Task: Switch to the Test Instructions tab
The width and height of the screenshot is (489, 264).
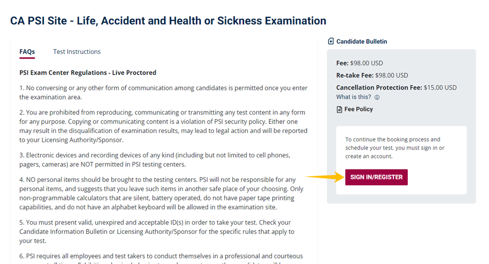Action: (77, 51)
